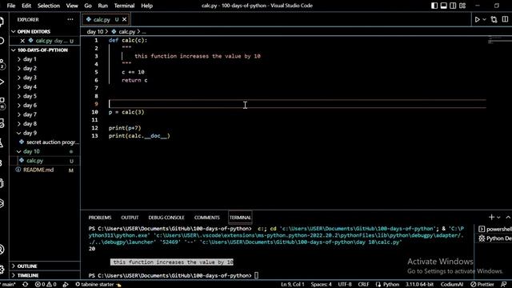Viewport: 512px width, 288px height.
Task: Expand the Outline section
Action: click(x=27, y=266)
